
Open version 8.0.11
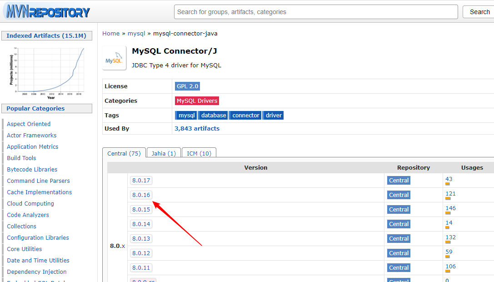tap(141, 267)
